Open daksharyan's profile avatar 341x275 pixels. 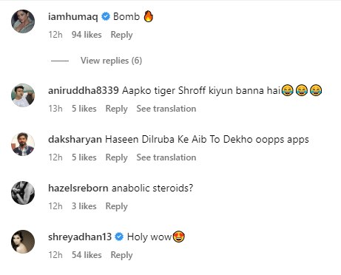(x=23, y=144)
